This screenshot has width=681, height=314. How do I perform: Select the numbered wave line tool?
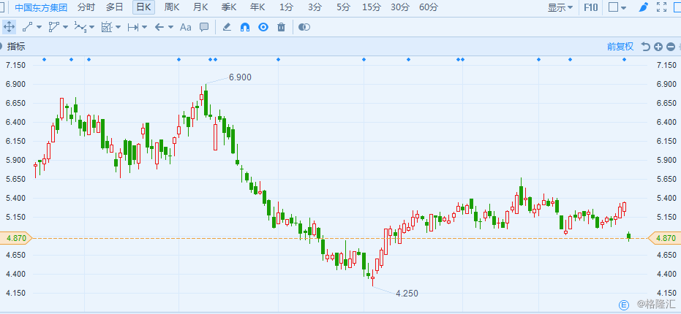click(x=80, y=27)
